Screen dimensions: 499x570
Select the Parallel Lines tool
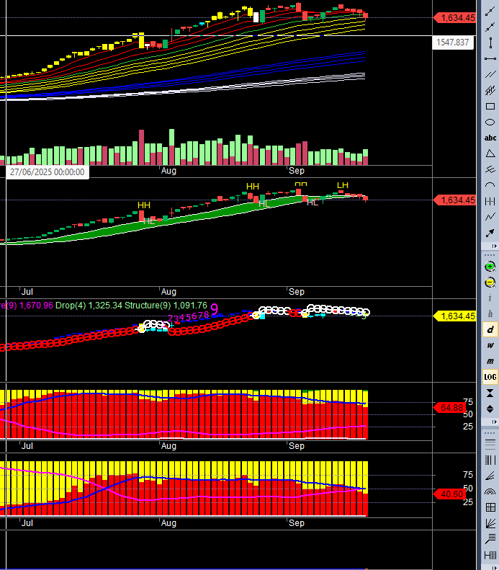[490, 74]
